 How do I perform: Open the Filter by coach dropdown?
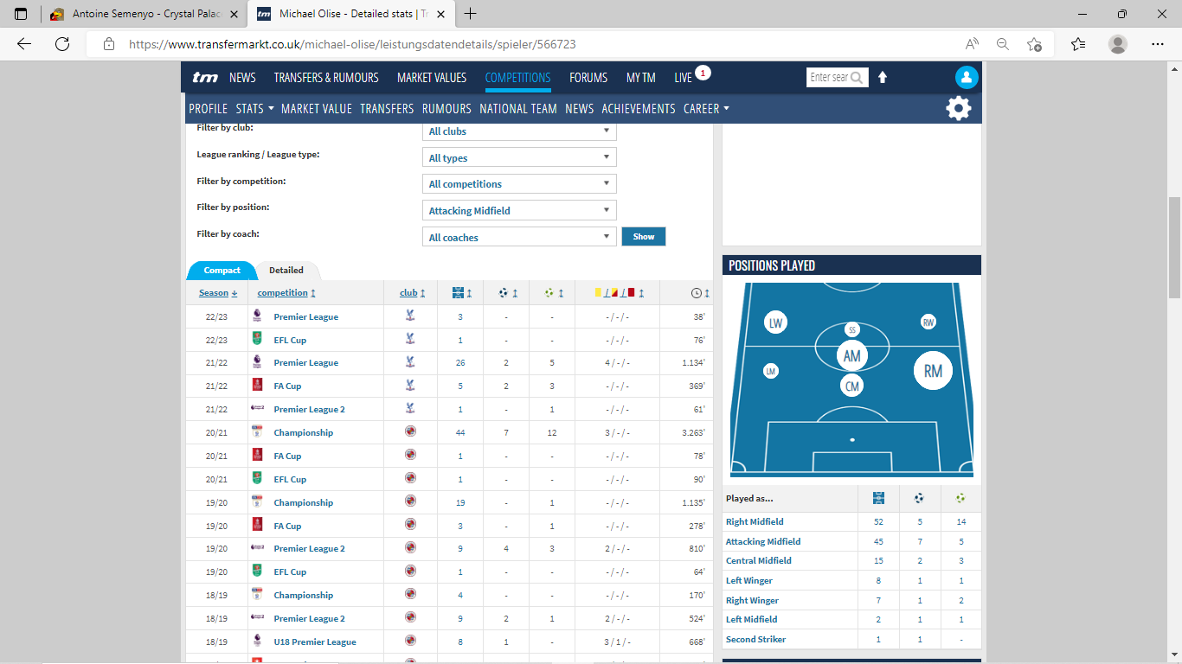520,238
